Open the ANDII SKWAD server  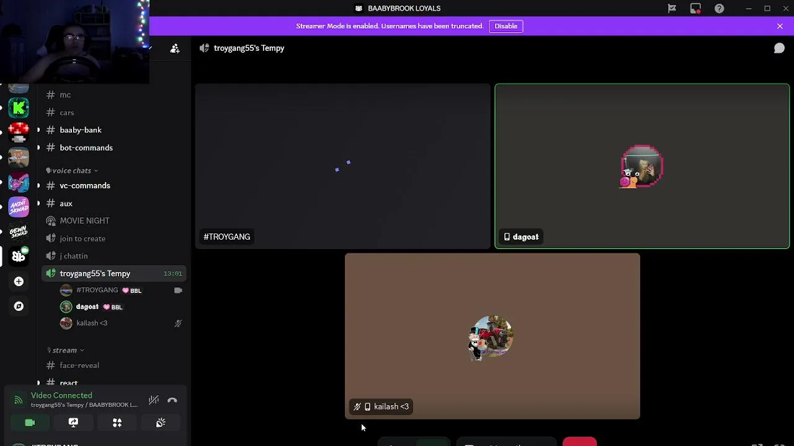pyautogui.click(x=19, y=207)
